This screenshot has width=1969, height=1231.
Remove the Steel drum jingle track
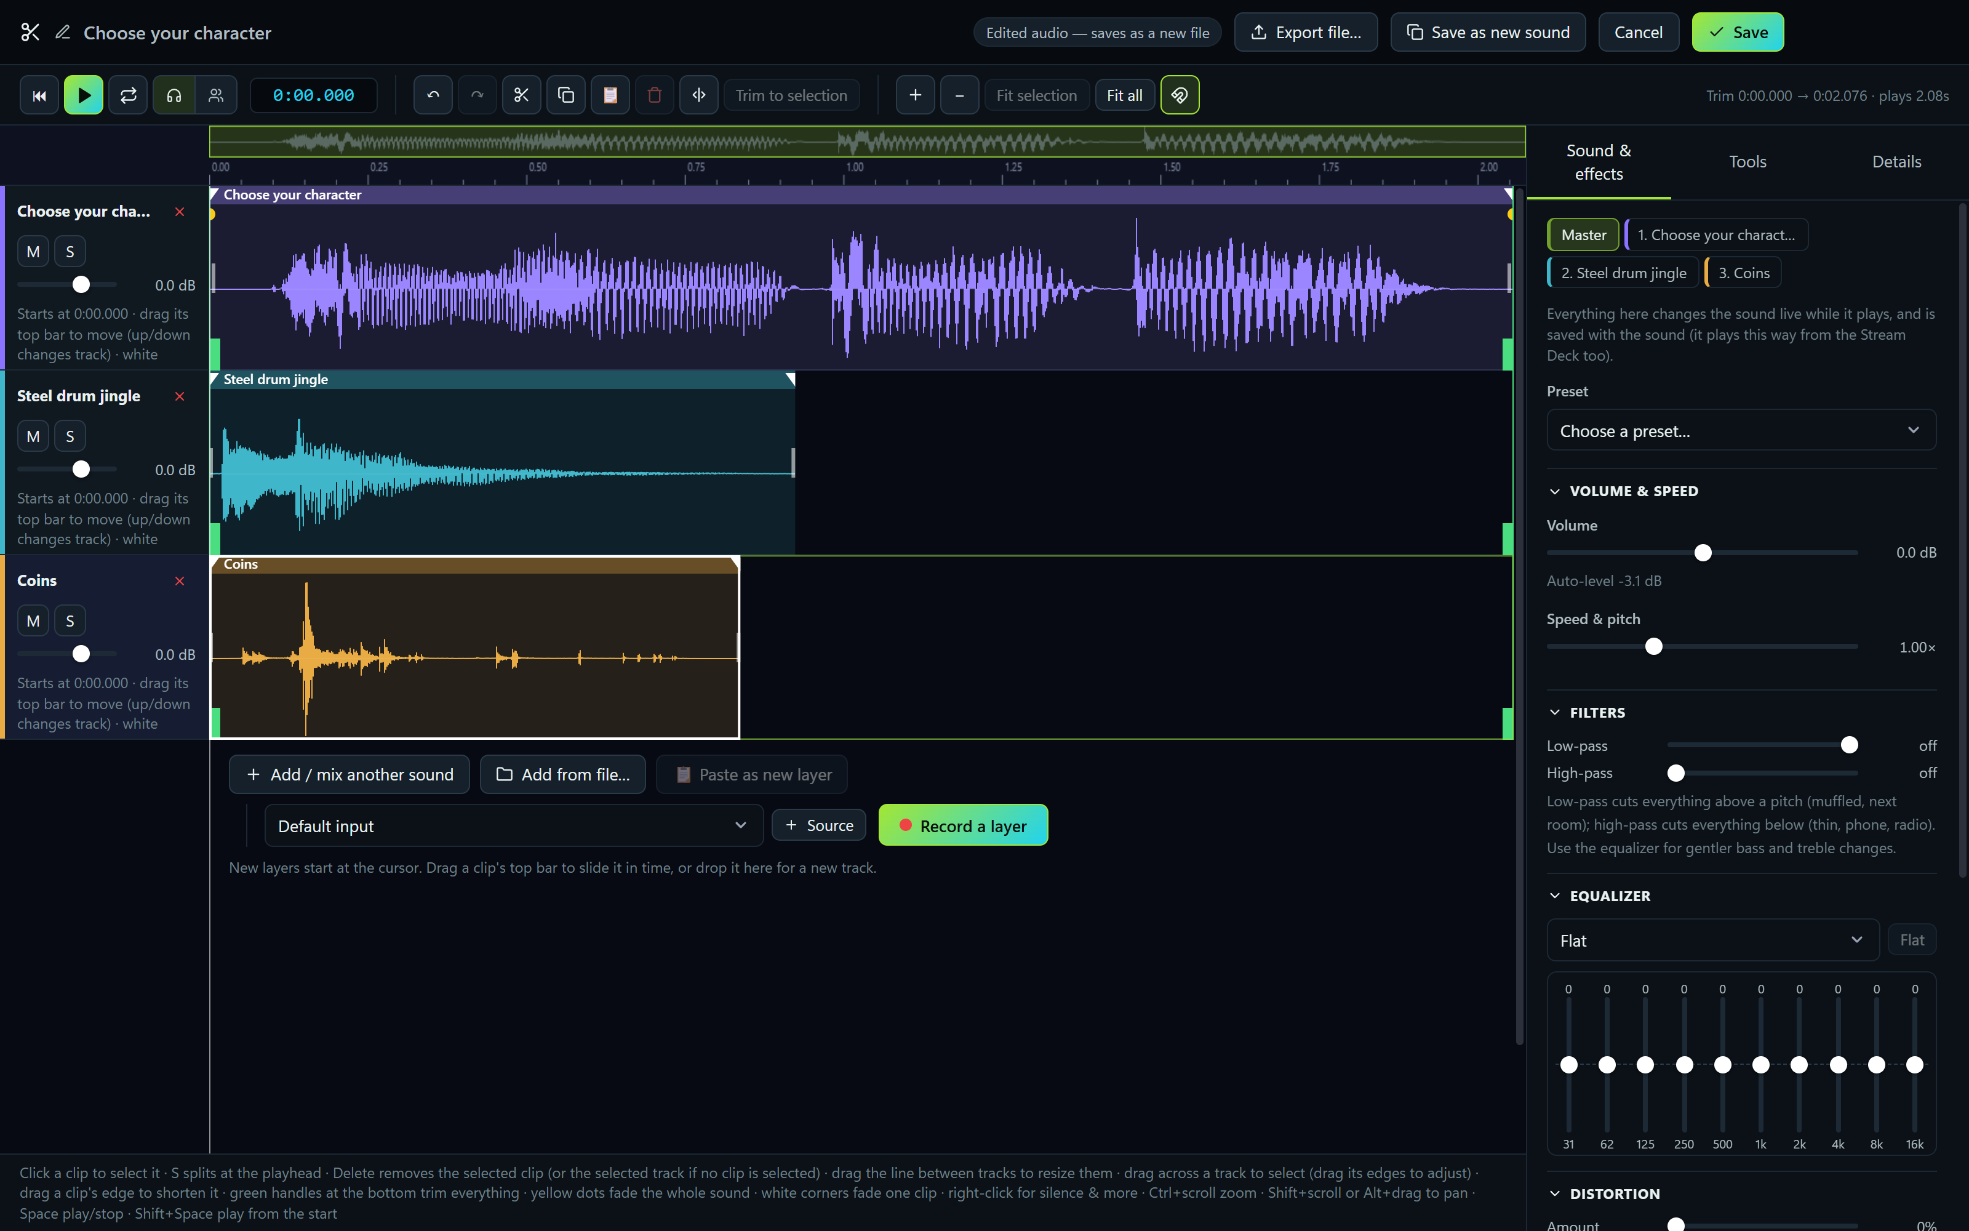point(180,396)
